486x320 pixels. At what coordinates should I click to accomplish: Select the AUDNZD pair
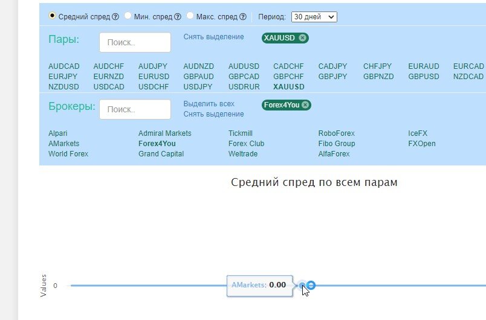199,66
